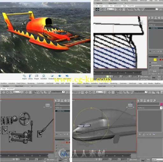The width and height of the screenshot is (163, 162).
Task: Click the Import icon in the render toolbar
Action: [25, 77]
